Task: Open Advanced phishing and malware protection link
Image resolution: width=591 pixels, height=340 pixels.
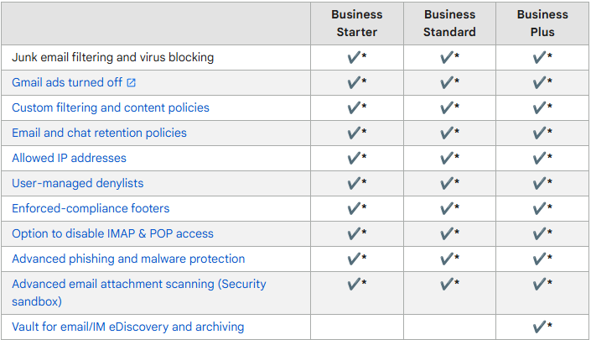Action: tap(128, 259)
